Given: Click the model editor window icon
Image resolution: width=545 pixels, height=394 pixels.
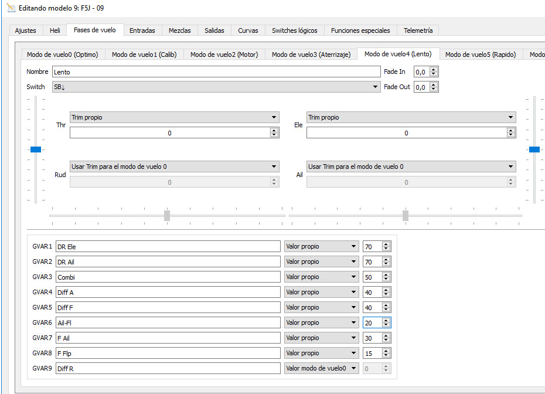Looking at the screenshot, I should click(x=10, y=8).
